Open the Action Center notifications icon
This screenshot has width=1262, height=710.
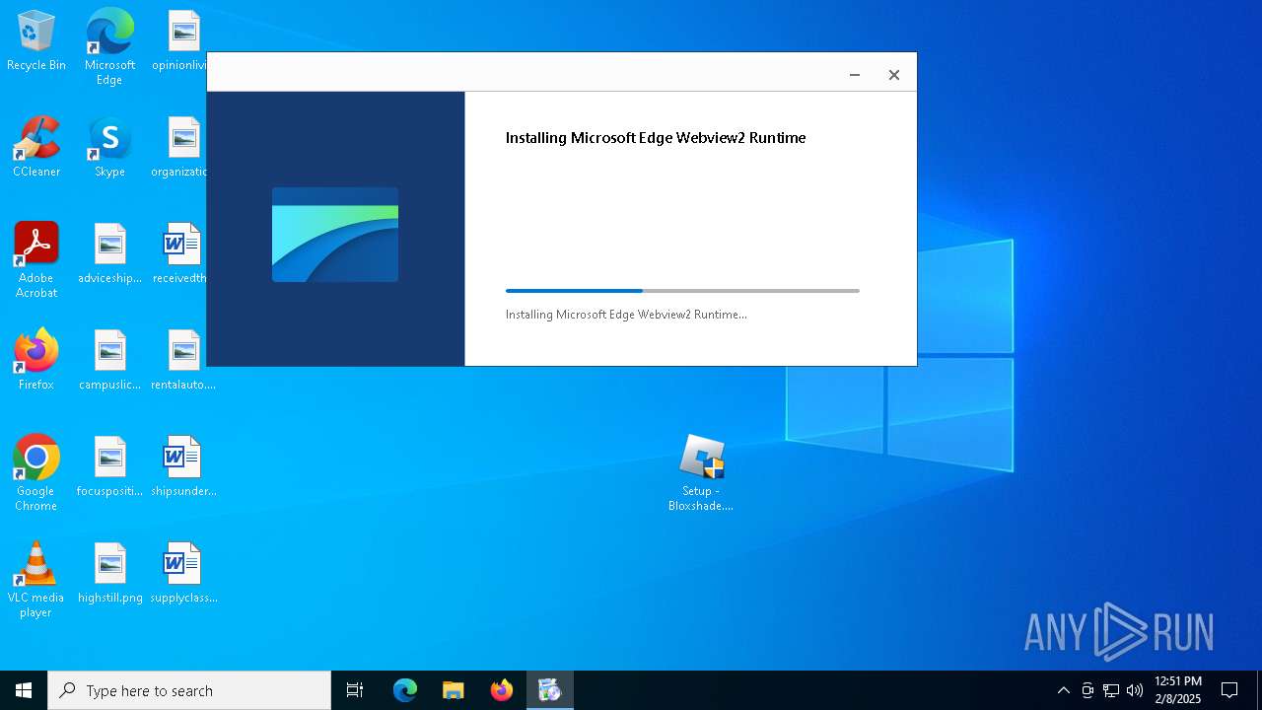(1229, 690)
